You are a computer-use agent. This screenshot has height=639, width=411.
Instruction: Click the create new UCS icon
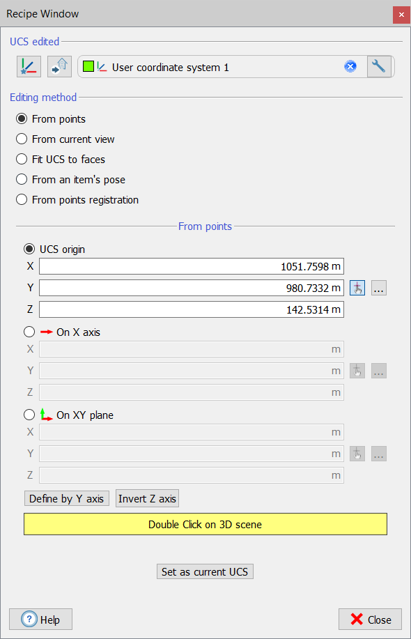(29, 67)
